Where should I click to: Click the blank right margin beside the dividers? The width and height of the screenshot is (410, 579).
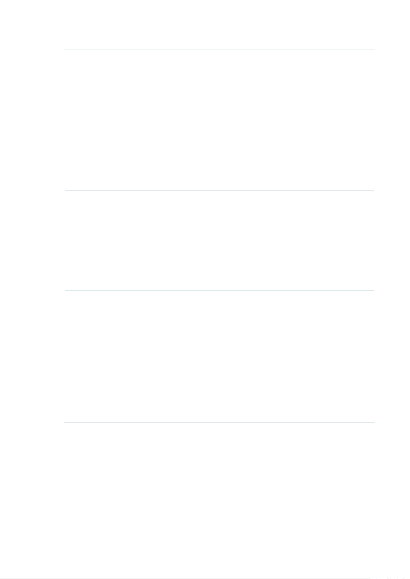coord(392,289)
